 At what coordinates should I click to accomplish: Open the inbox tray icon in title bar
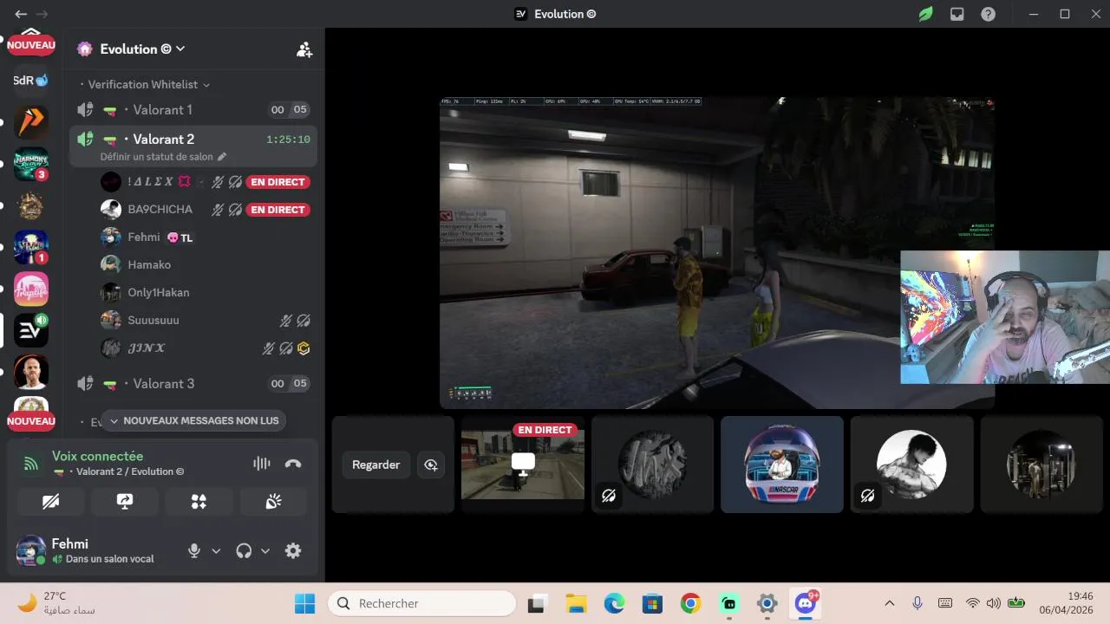957,14
